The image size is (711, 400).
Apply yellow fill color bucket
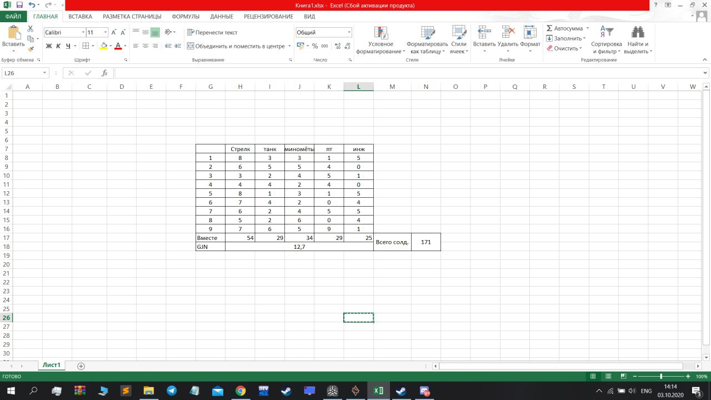pos(103,46)
